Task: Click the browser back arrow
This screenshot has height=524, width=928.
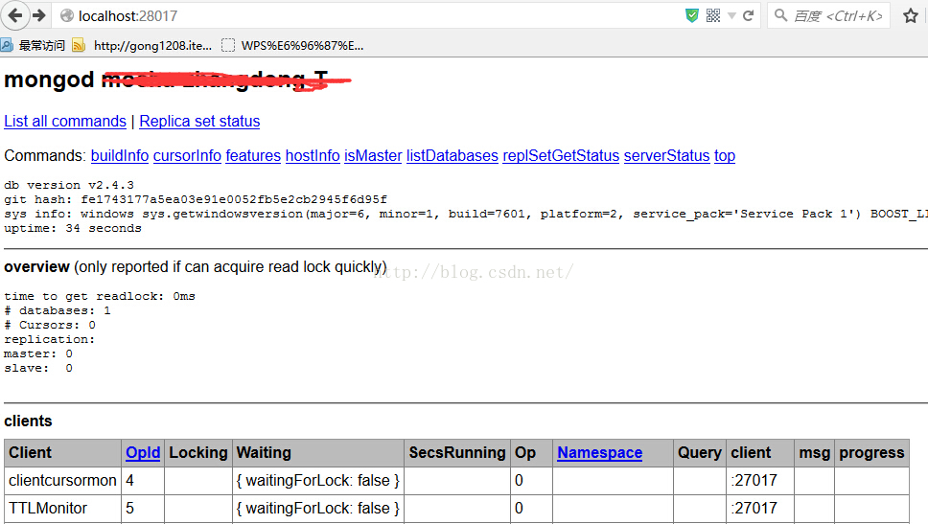Action: pos(15,15)
